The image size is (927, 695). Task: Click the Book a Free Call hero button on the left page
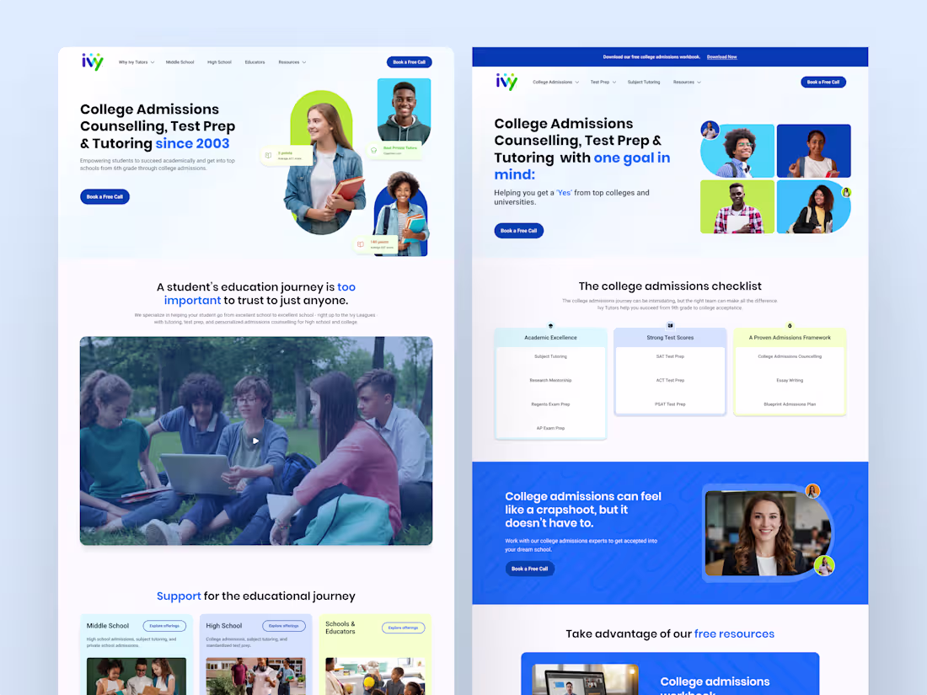point(104,197)
